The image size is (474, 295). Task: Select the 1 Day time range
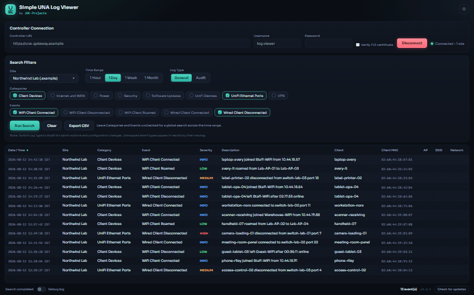coord(113,77)
